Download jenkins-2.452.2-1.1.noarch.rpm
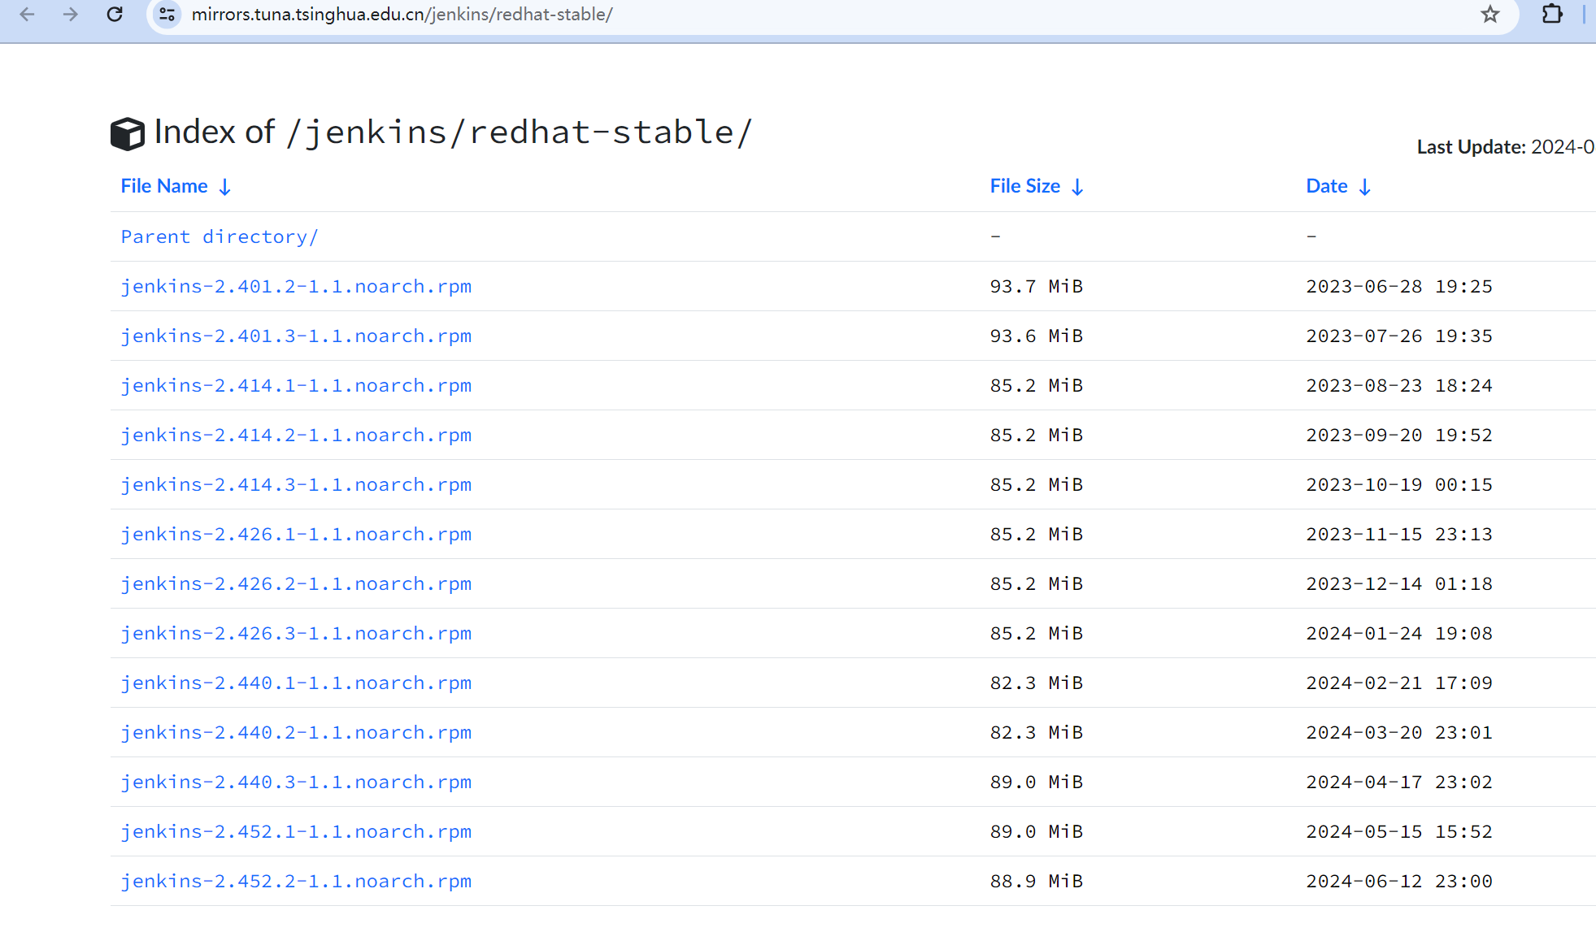Viewport: 1596px width, 932px height. (x=296, y=881)
